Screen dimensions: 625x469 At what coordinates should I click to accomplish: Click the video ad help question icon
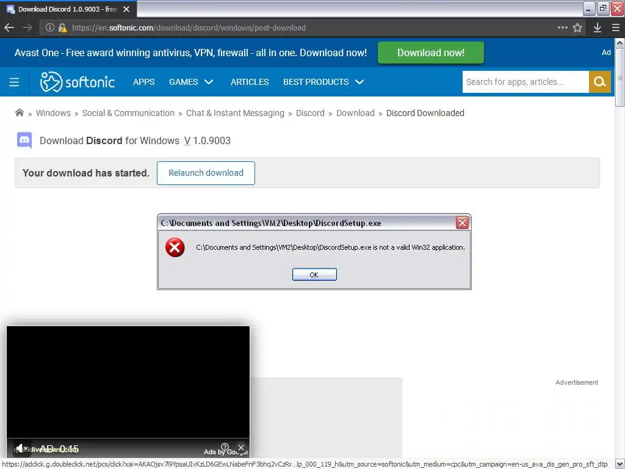point(225,446)
